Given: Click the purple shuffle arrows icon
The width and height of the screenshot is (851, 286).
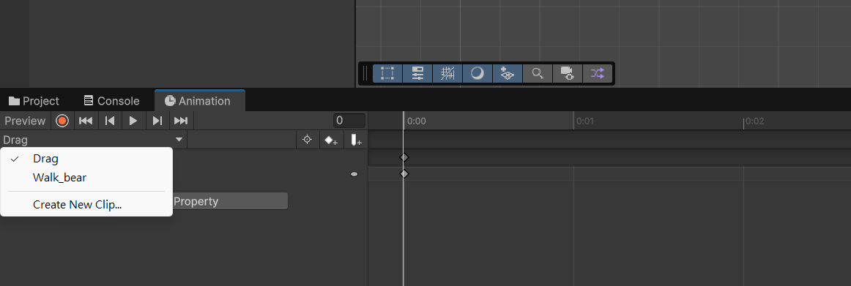Looking at the screenshot, I should (x=597, y=74).
